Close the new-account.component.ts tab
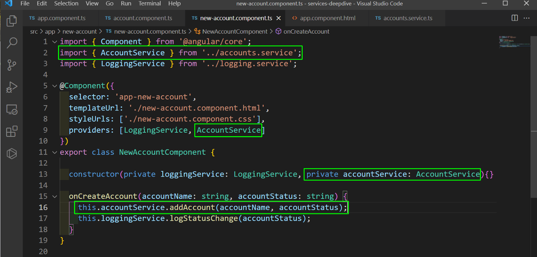 [278, 18]
